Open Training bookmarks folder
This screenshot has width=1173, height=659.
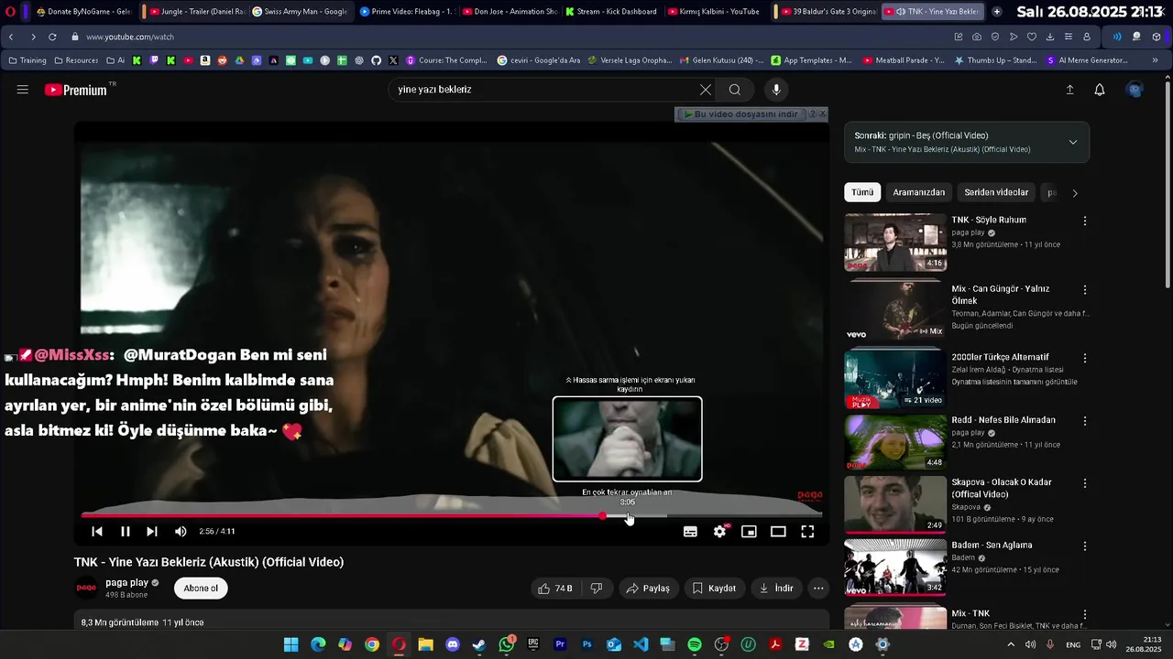27,60
